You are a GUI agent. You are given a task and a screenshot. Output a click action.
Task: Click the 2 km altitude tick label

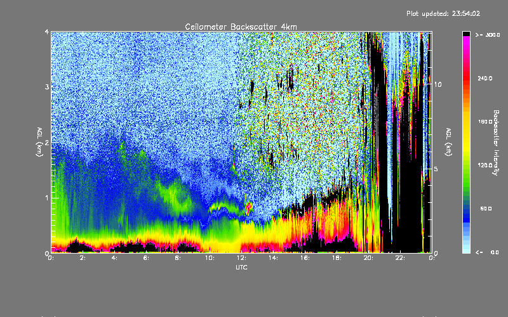click(47, 142)
